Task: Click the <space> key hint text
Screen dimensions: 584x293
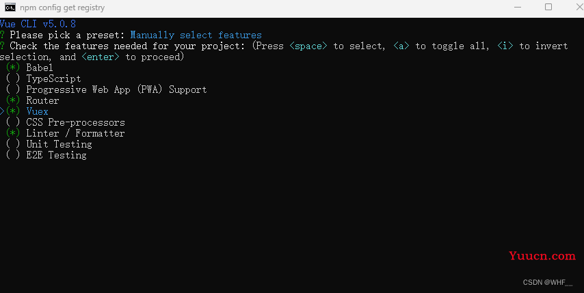Action: 308,46
